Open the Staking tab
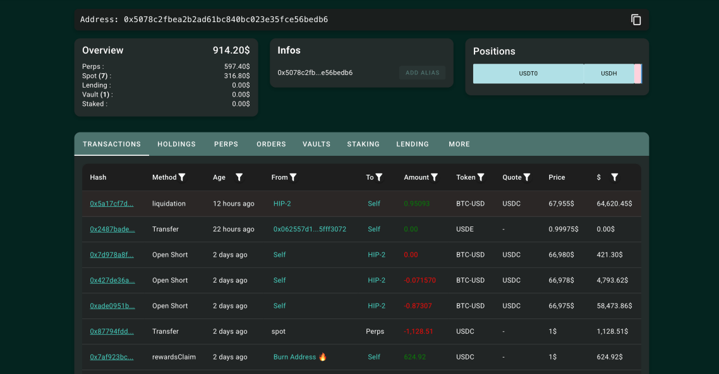The height and width of the screenshot is (374, 719). coord(363,144)
